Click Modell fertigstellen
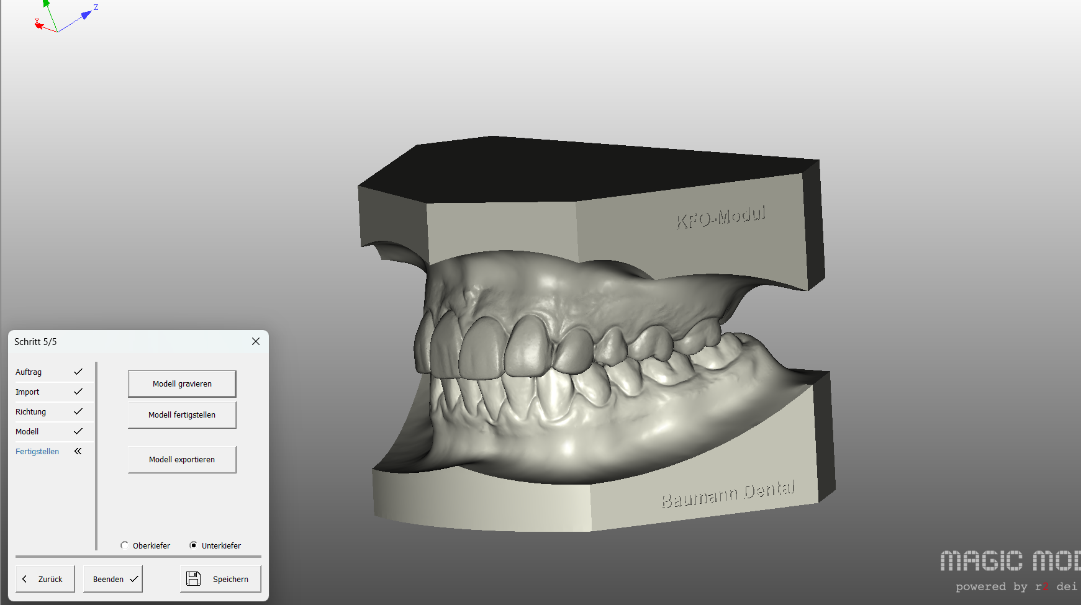The height and width of the screenshot is (605, 1081). 182,415
